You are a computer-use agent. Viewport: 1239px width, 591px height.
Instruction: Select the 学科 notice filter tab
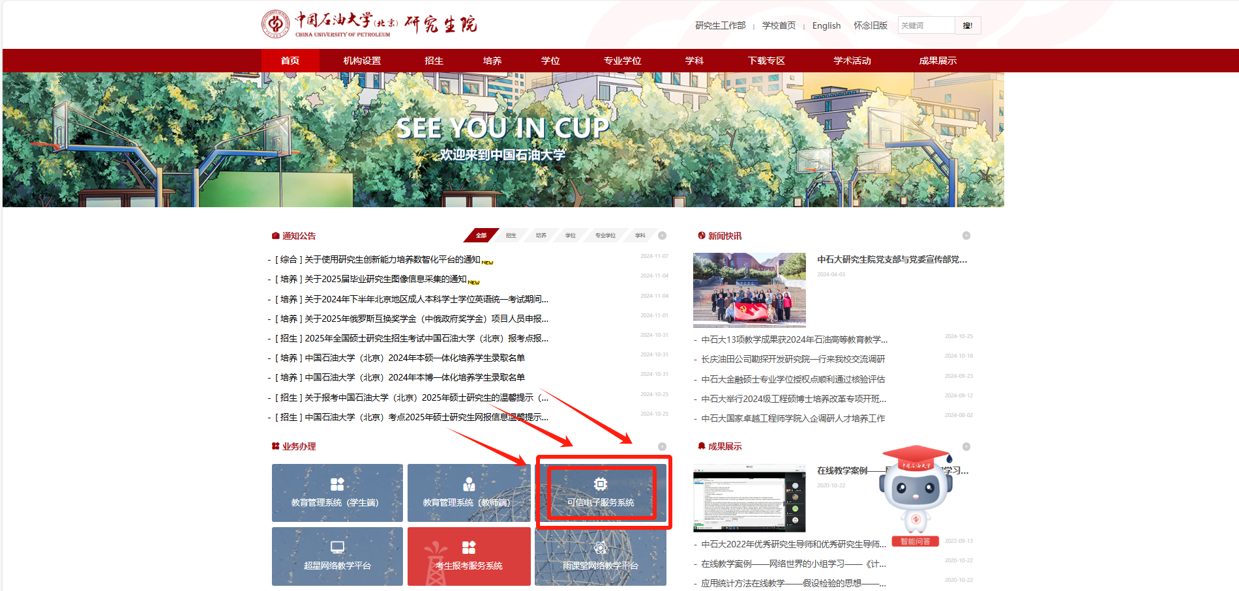coord(640,235)
